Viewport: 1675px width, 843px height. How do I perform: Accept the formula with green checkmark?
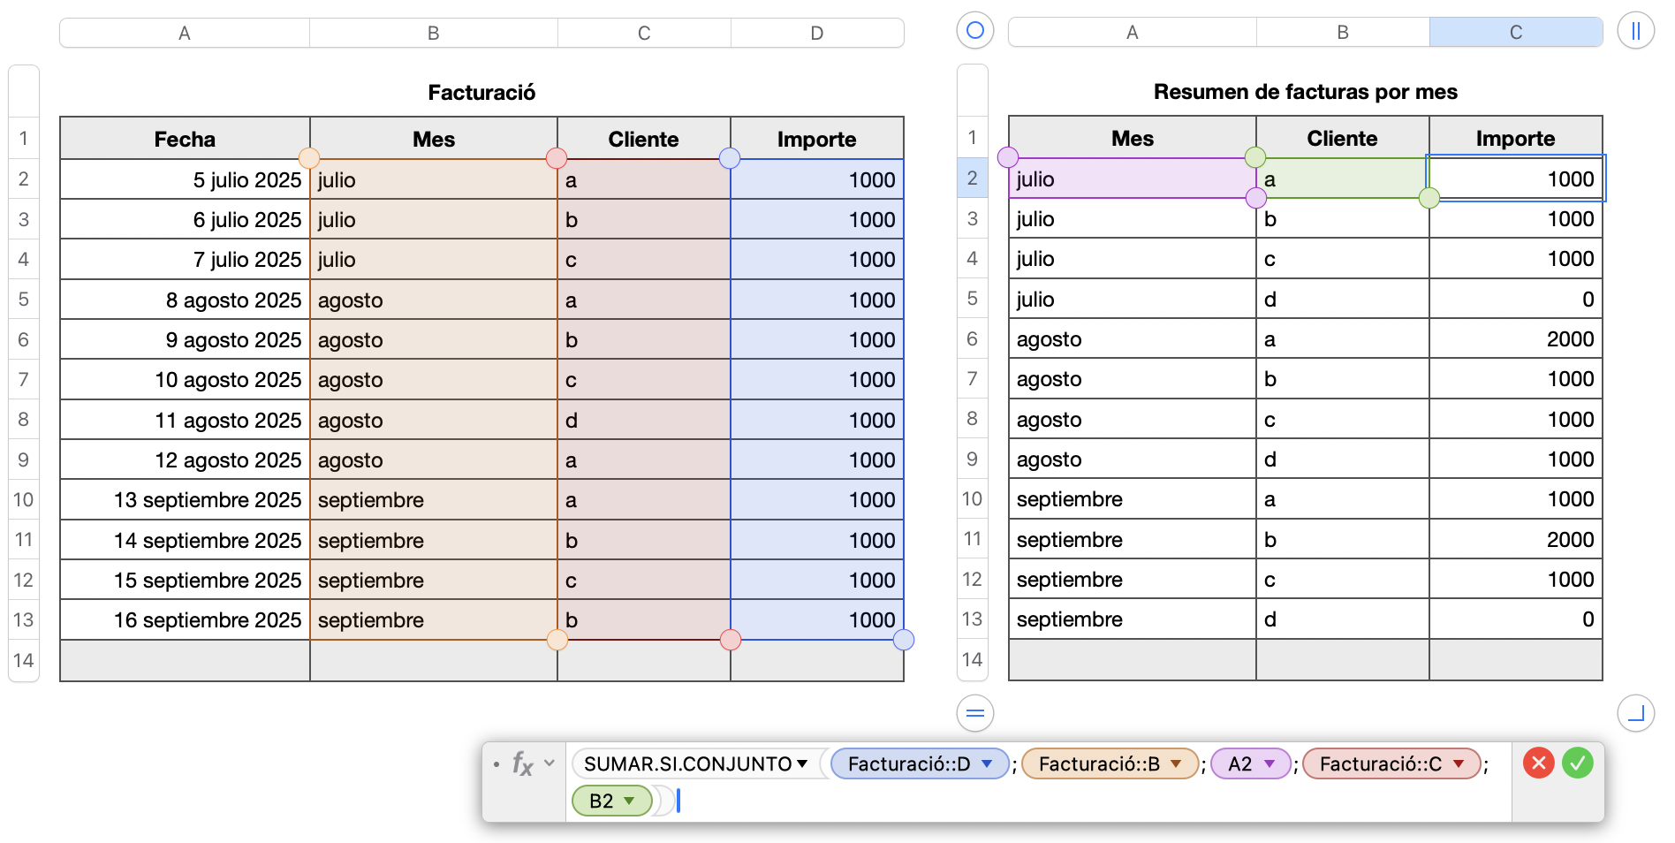[1577, 763]
